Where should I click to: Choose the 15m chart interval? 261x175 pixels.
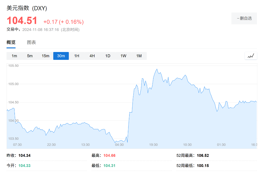[x=45, y=56]
